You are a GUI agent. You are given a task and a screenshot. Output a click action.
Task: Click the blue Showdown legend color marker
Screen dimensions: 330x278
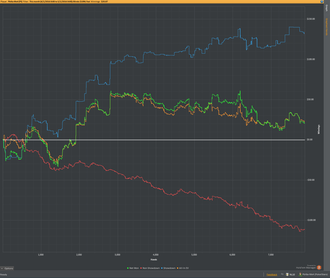[162, 268]
